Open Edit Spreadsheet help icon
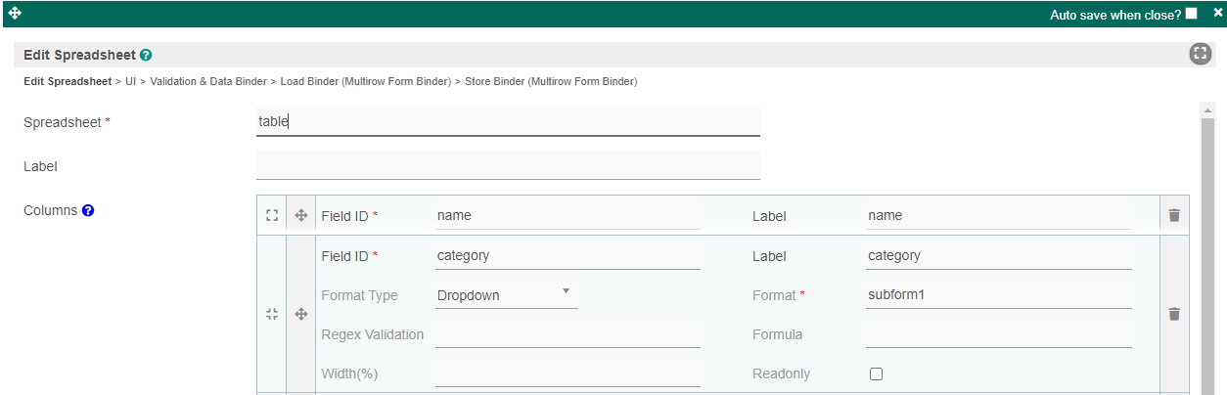Screen dimensions: 1227x395 [146, 56]
